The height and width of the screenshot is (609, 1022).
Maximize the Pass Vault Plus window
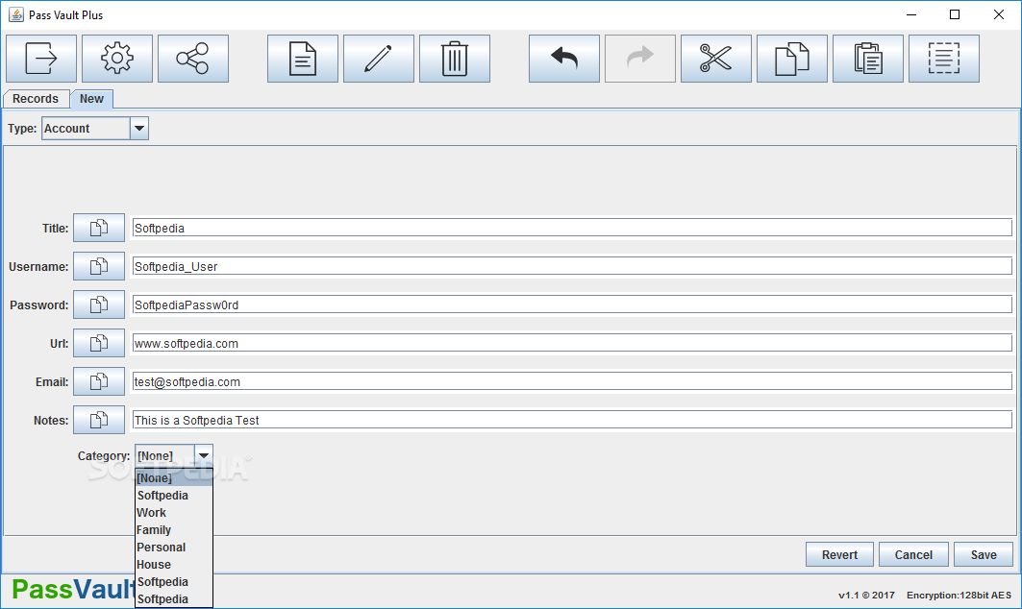pyautogui.click(x=955, y=14)
